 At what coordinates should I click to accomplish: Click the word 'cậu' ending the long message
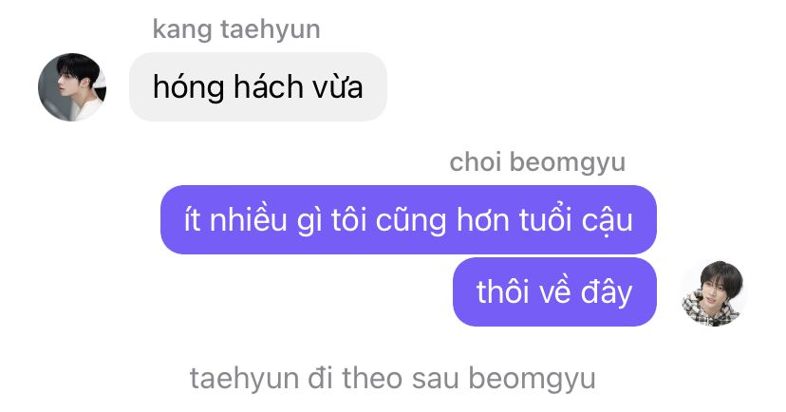pyautogui.click(x=607, y=220)
